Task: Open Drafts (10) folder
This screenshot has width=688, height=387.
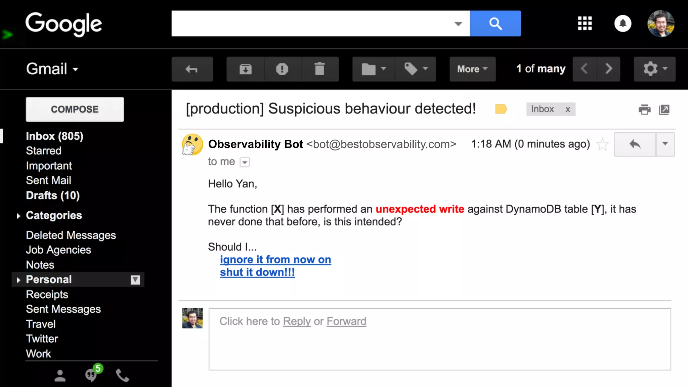Action: [53, 195]
